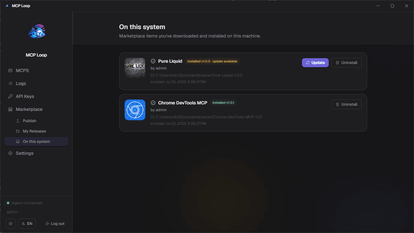The height and width of the screenshot is (233, 414).
Task: Update the Pure Liquid package
Action: click(315, 63)
